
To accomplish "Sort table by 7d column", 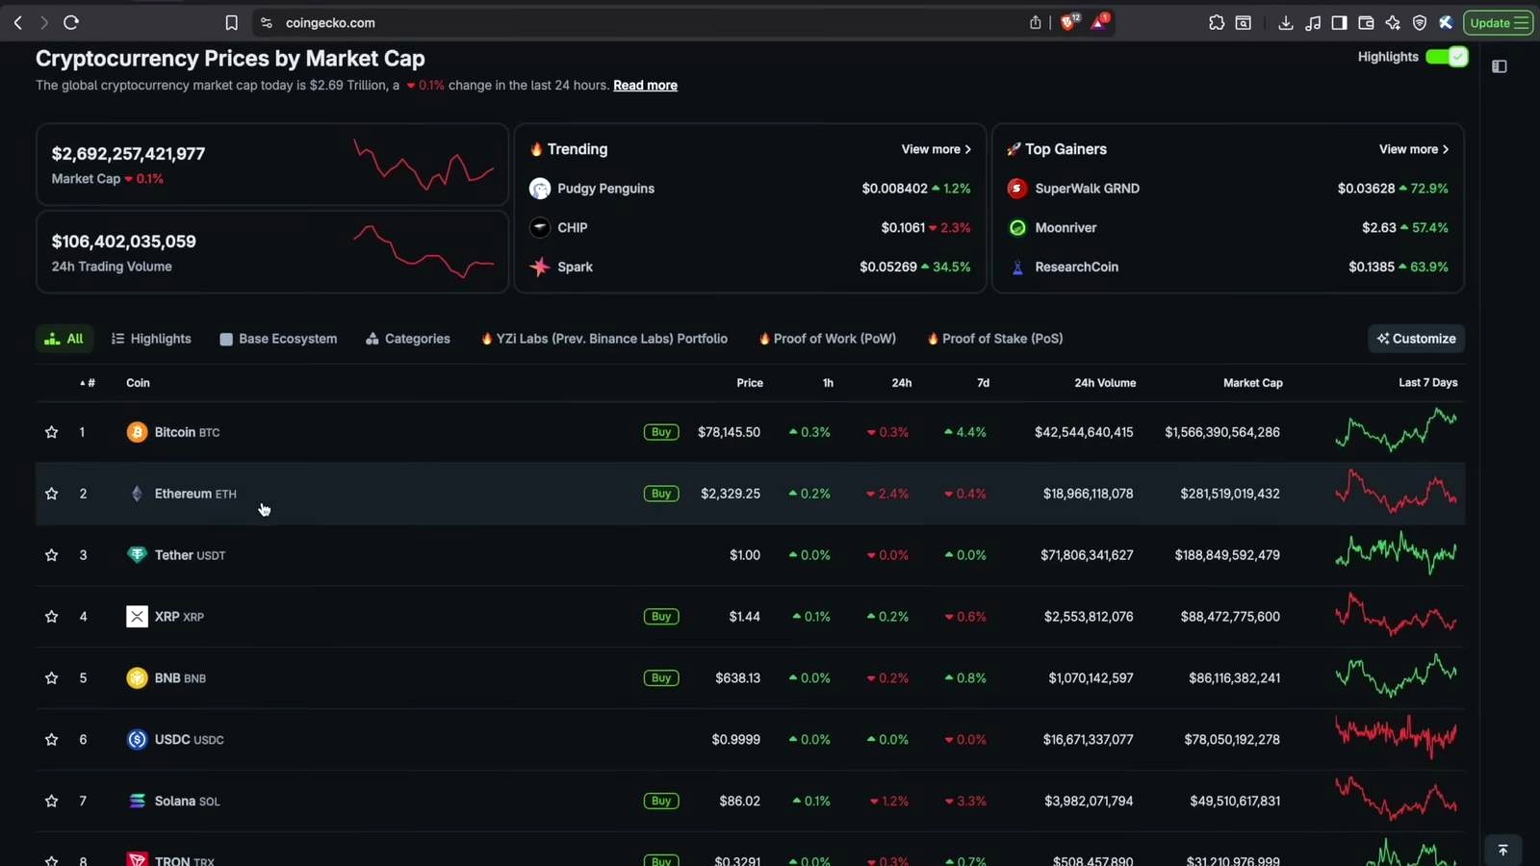I will 983,383.
